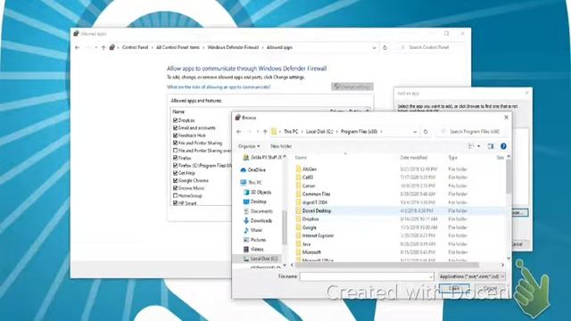Close the Browse dialog

(x=506, y=118)
